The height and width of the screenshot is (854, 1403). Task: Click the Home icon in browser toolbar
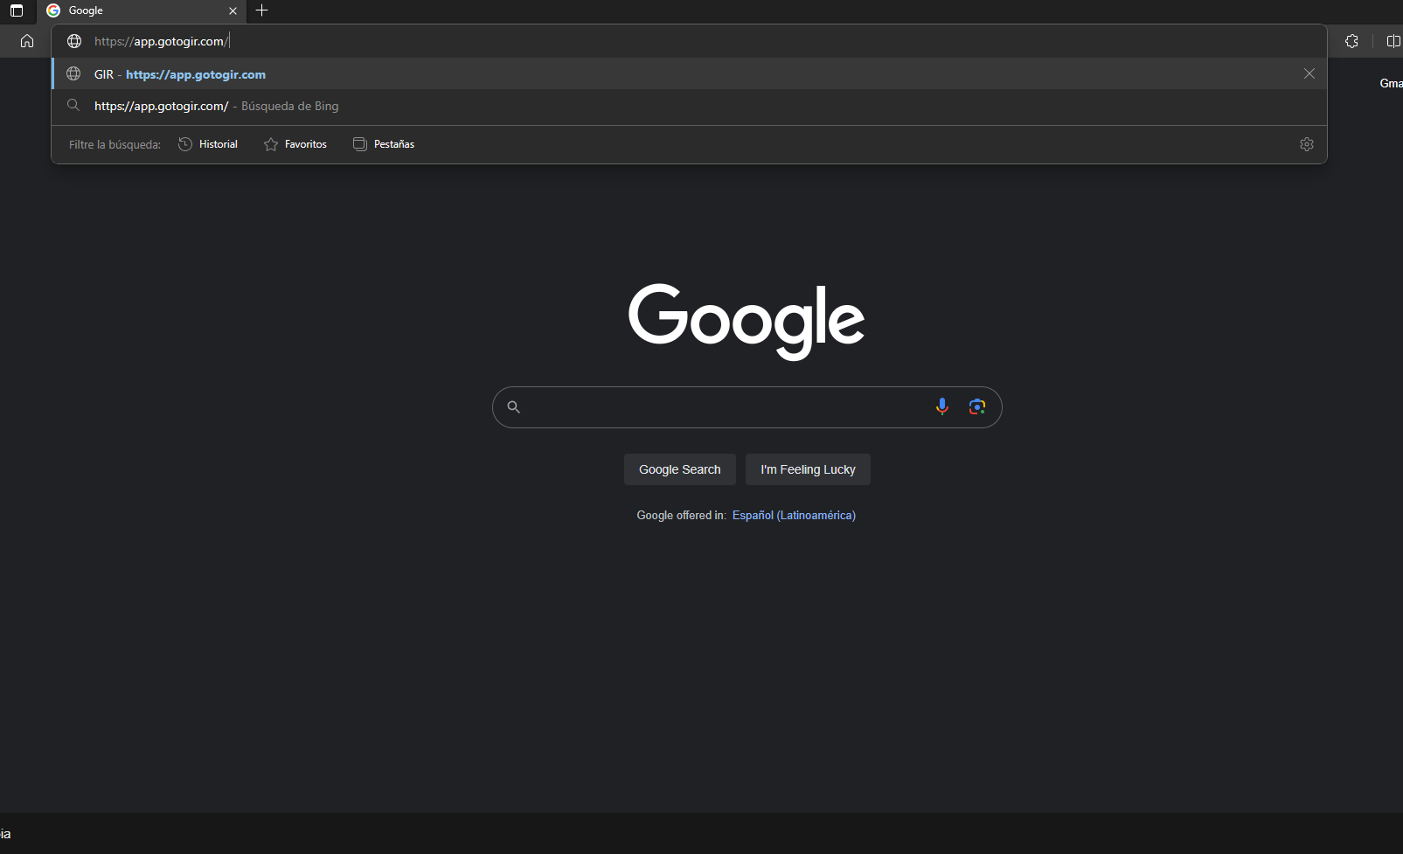27,41
